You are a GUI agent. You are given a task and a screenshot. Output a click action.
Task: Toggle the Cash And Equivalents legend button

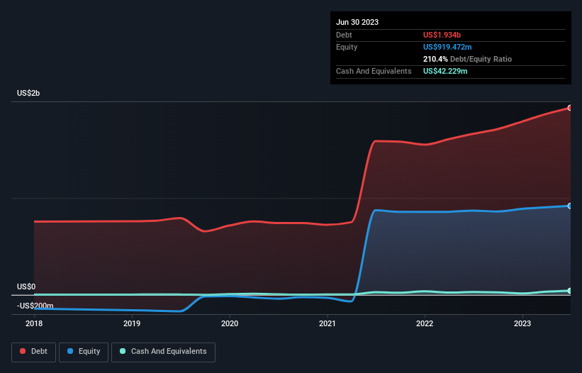pyautogui.click(x=163, y=352)
